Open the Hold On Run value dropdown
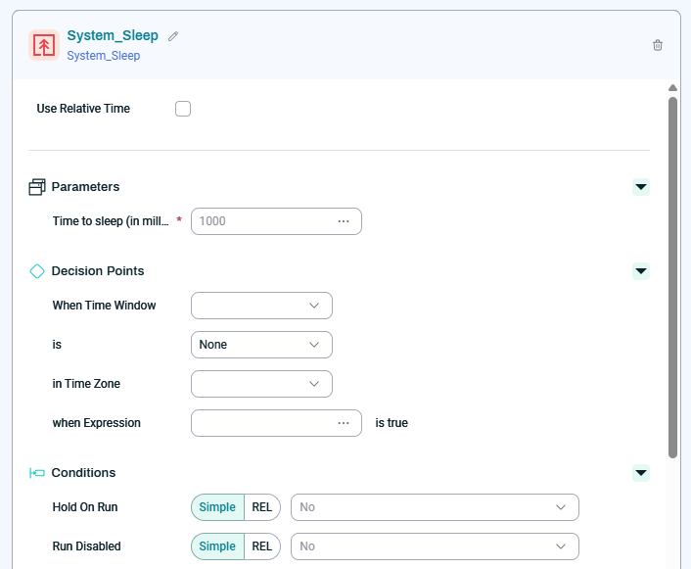 (x=435, y=507)
